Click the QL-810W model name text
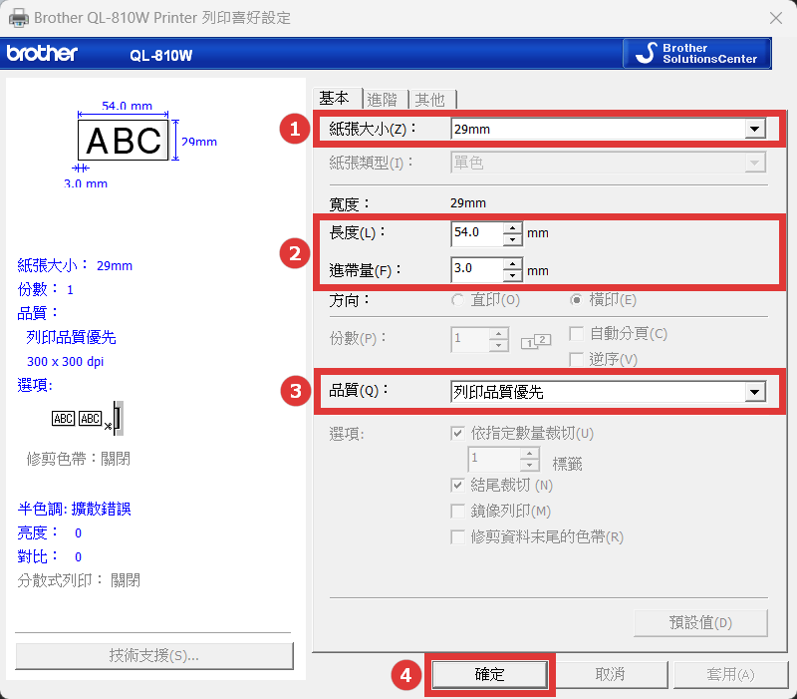 (x=161, y=56)
